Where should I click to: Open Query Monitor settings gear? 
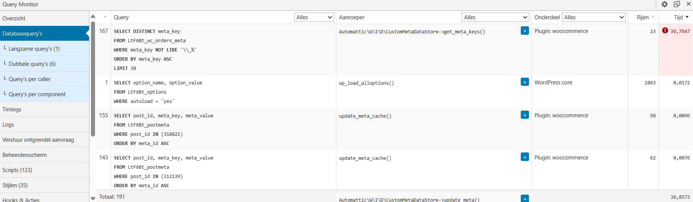[664, 4]
